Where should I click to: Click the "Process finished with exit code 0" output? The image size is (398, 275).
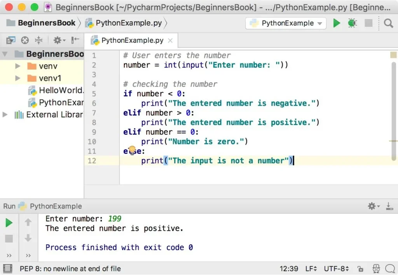pyautogui.click(x=119, y=247)
